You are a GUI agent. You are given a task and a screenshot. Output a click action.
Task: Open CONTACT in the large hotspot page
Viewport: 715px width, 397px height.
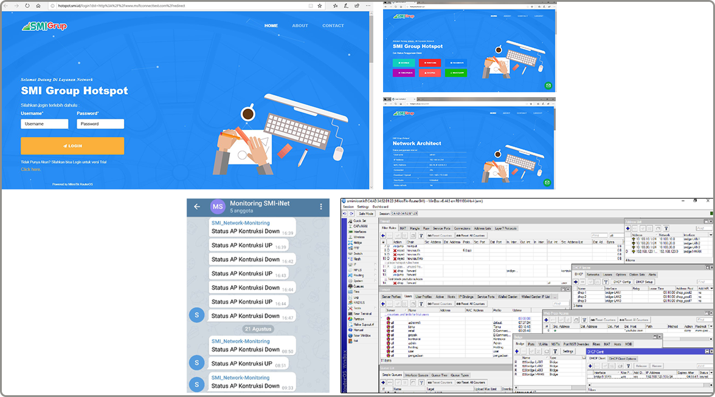pos(333,25)
